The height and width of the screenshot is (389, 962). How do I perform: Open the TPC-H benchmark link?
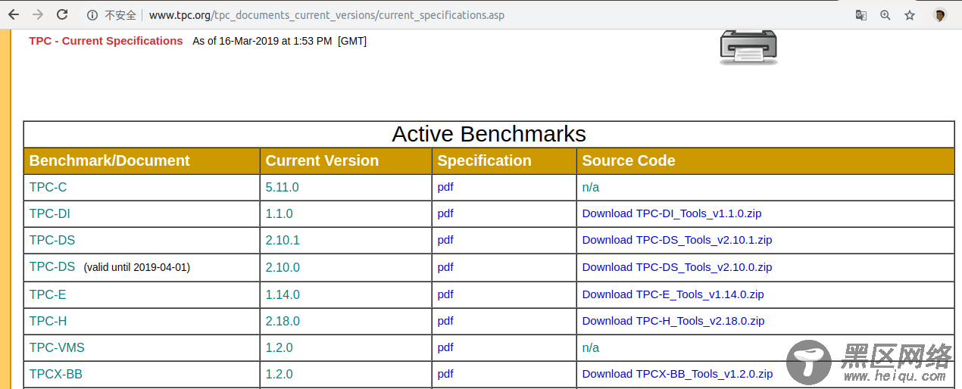pyautogui.click(x=48, y=321)
